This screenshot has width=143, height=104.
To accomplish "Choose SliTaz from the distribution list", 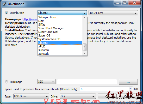I will (x=60, y=25).
